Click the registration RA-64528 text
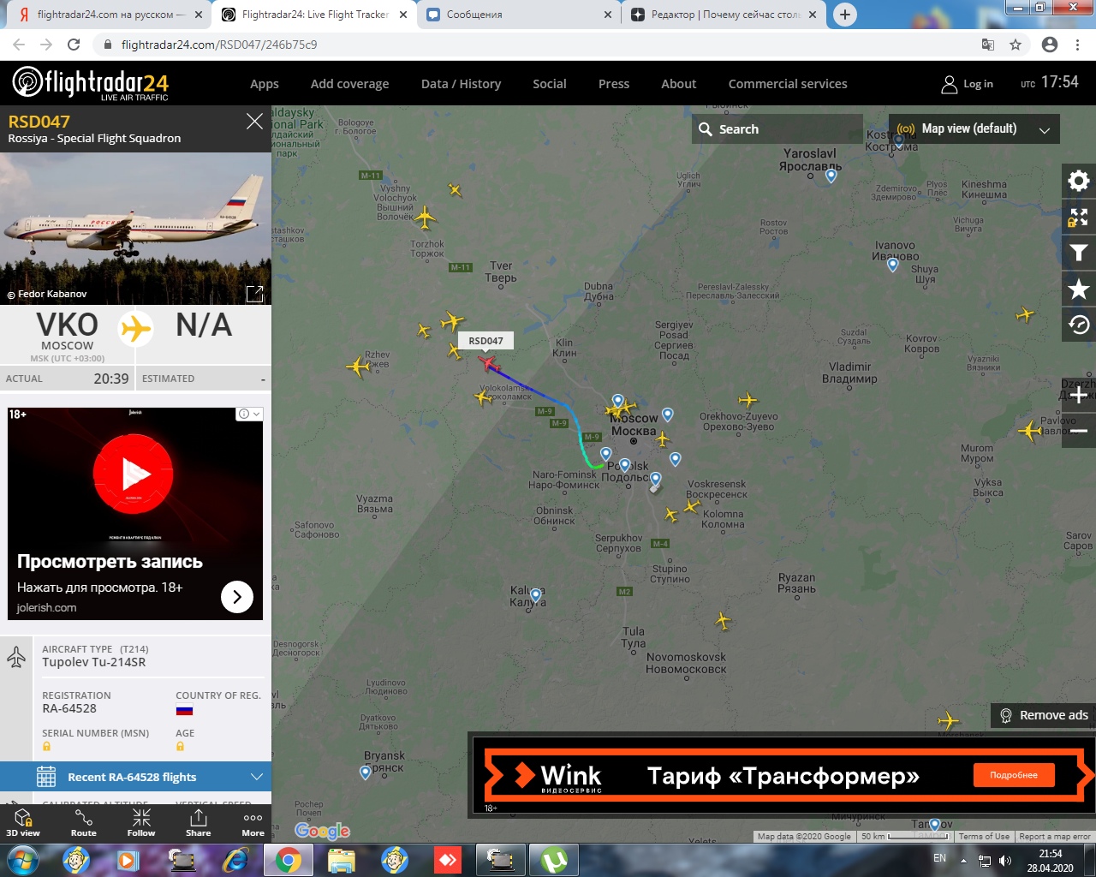 [69, 708]
